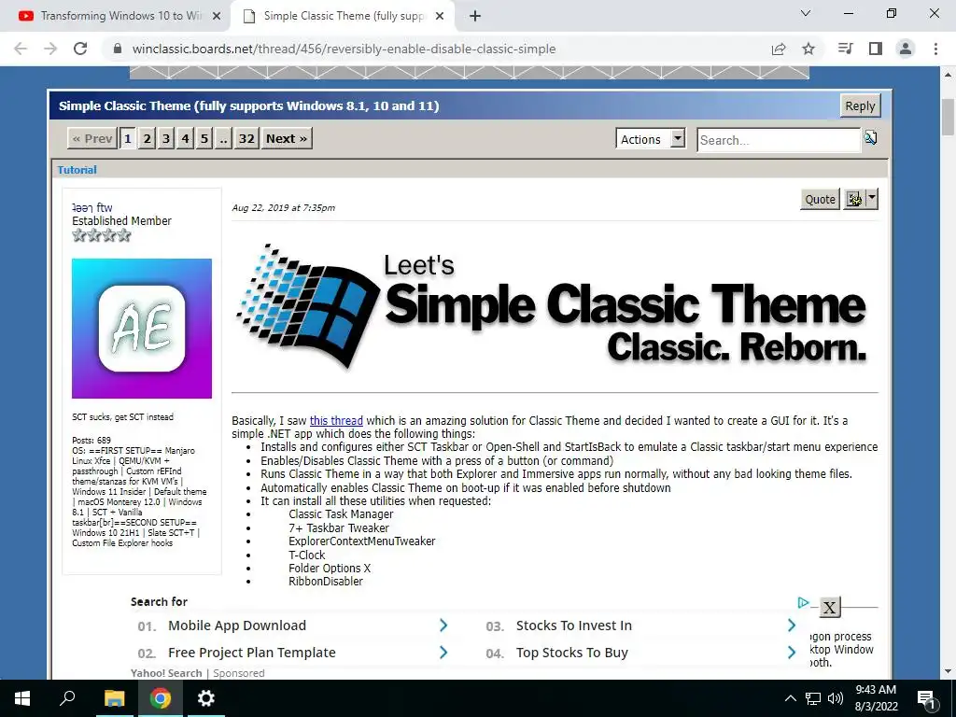Viewport: 956px width, 717px height.
Task: Click the scrollbar down arrow
Action: point(948,671)
